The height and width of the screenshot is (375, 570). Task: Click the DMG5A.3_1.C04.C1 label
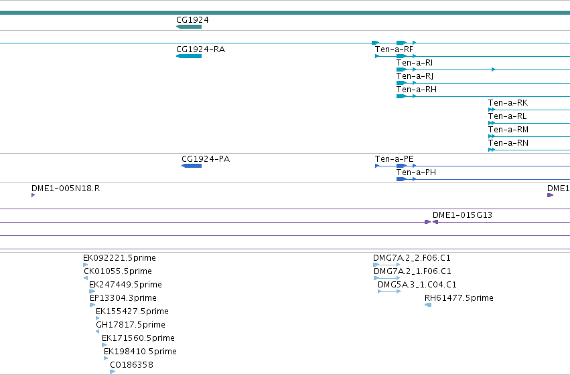click(x=417, y=285)
